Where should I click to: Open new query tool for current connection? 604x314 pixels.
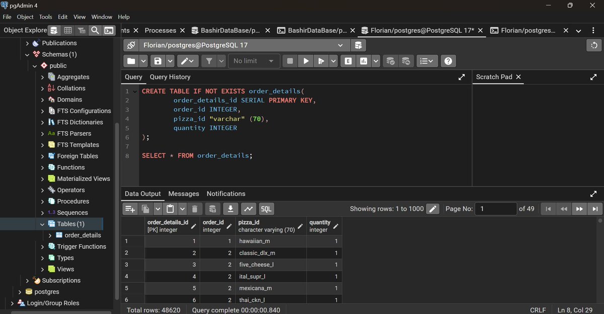[x=358, y=45]
